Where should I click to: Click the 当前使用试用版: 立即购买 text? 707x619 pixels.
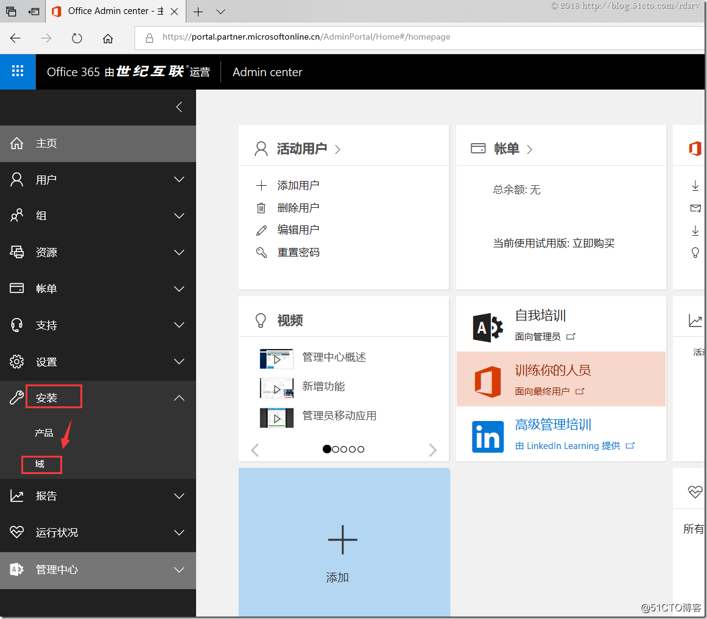[554, 244]
